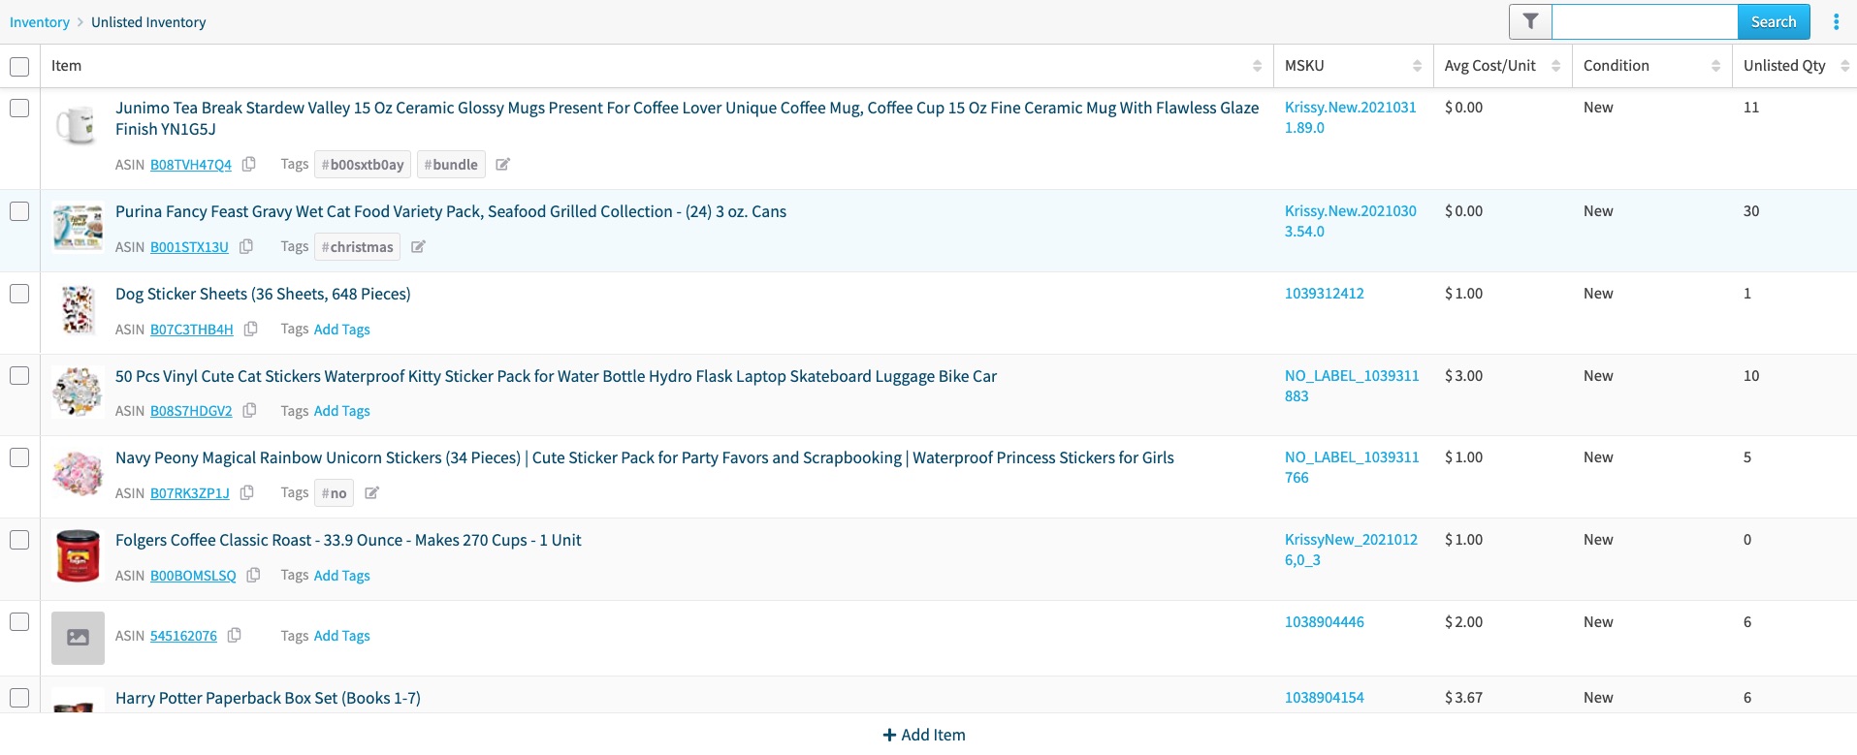Toggle the select-all items checkbox
This screenshot has width=1857, height=755.
point(19,66)
